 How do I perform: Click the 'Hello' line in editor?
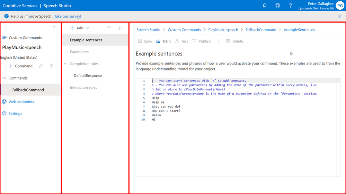(156, 115)
